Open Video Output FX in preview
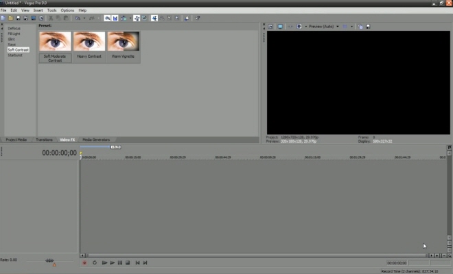 290,26
